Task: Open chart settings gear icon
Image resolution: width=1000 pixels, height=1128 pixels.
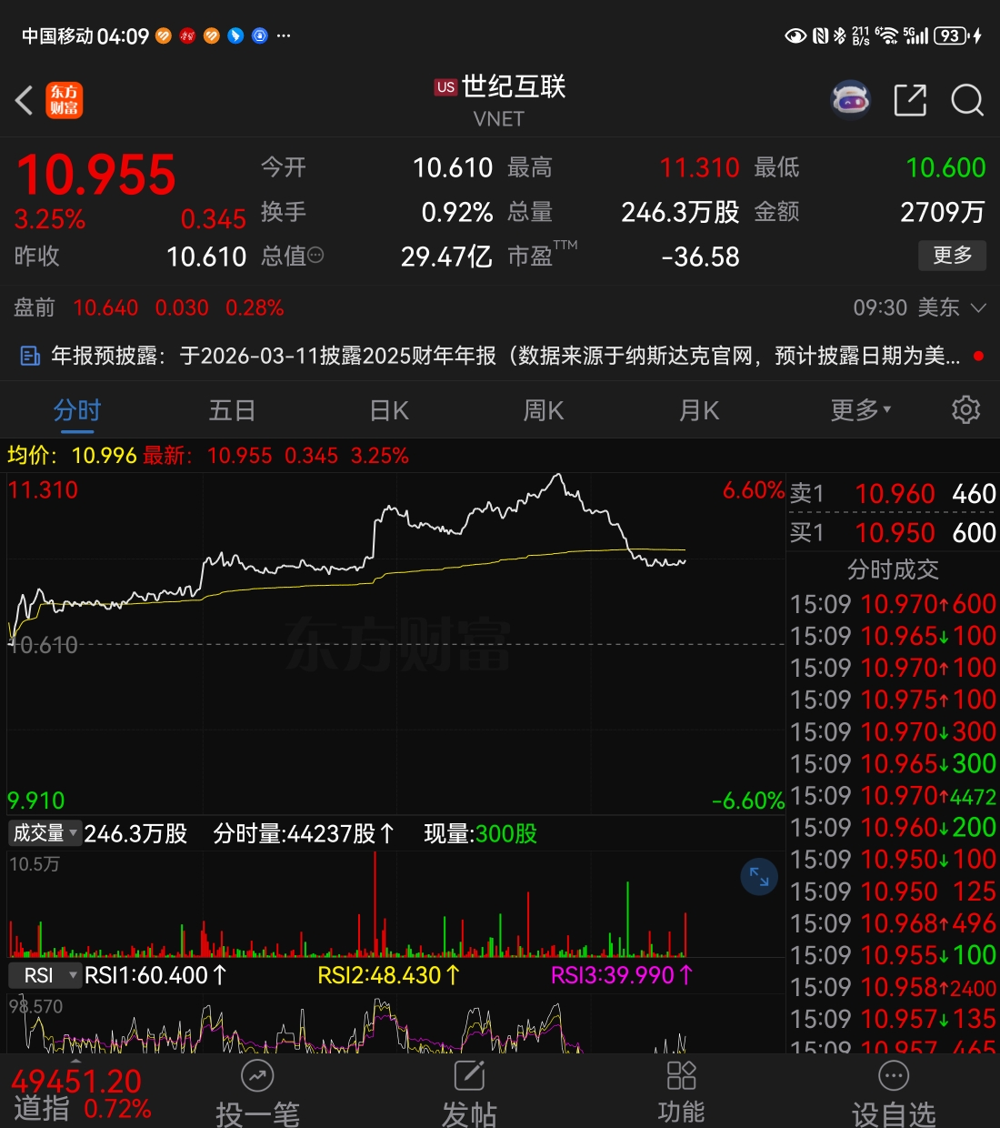Action: (965, 409)
